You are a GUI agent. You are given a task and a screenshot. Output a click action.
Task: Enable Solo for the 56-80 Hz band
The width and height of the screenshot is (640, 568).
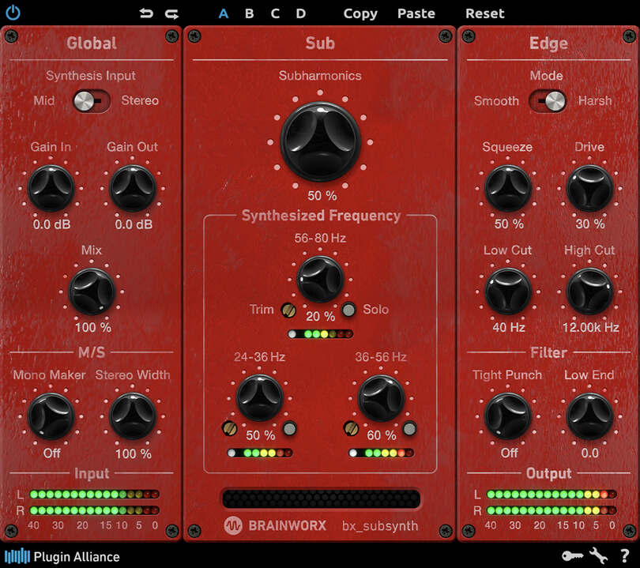click(x=350, y=310)
